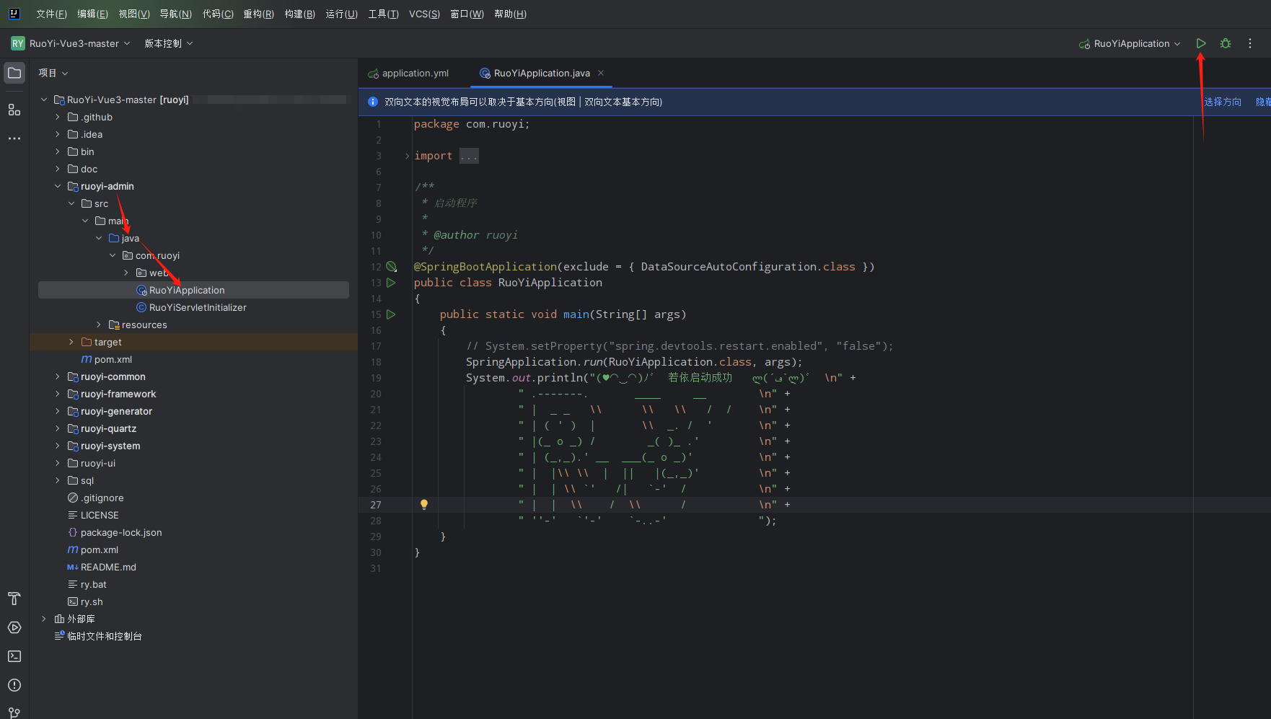1271x719 pixels.
Task: Start debugging with the bug icon
Action: tap(1226, 43)
